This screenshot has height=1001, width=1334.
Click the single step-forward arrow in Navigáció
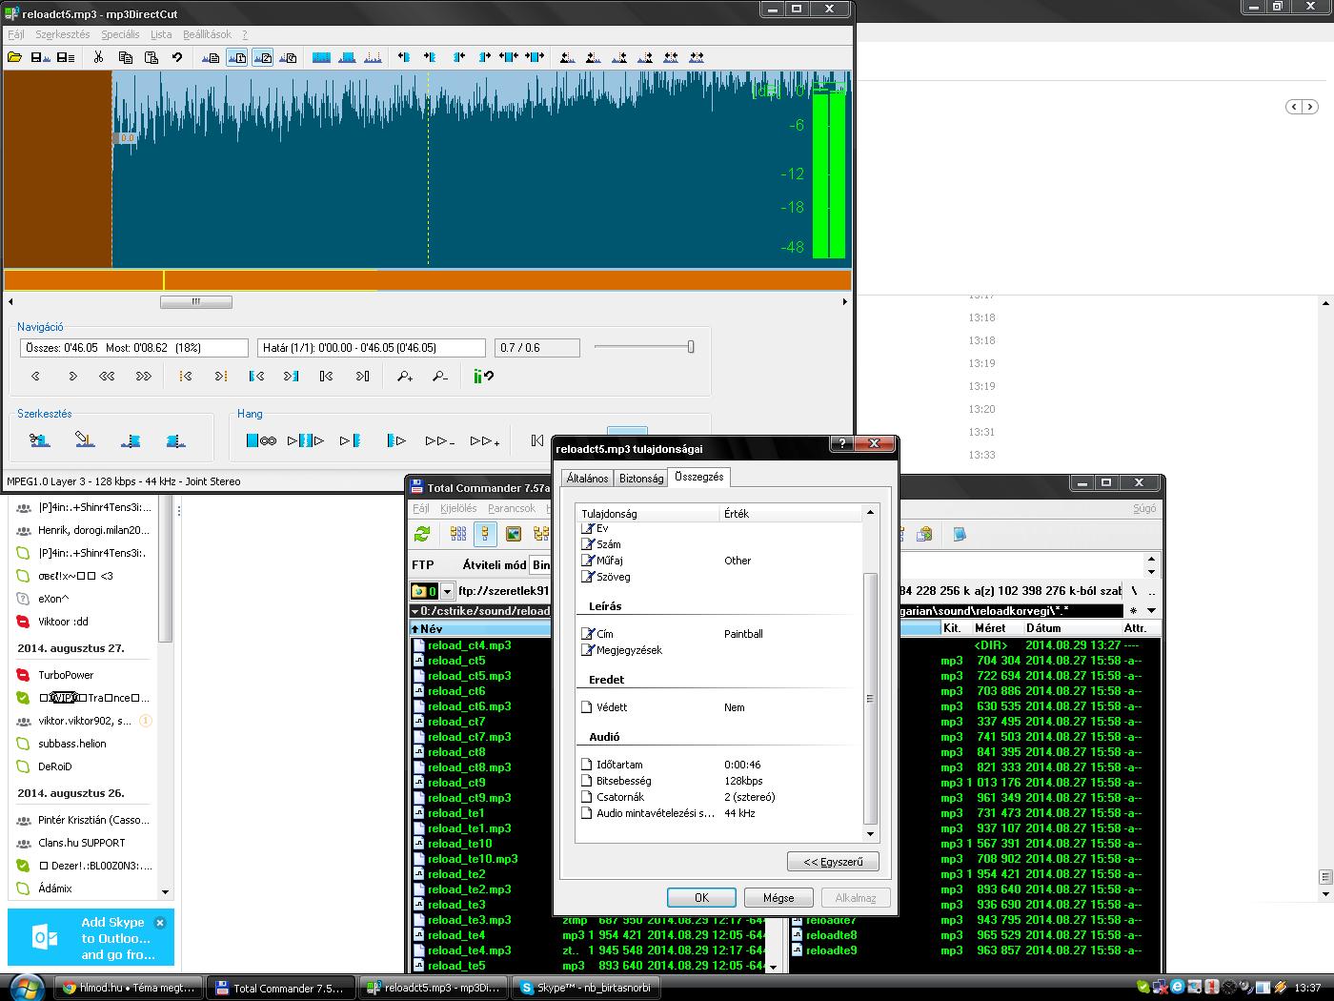pos(72,377)
